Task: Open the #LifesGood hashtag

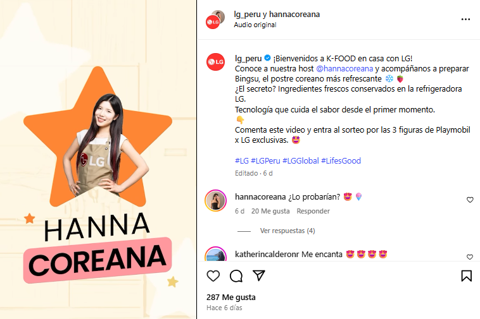Action: point(341,160)
